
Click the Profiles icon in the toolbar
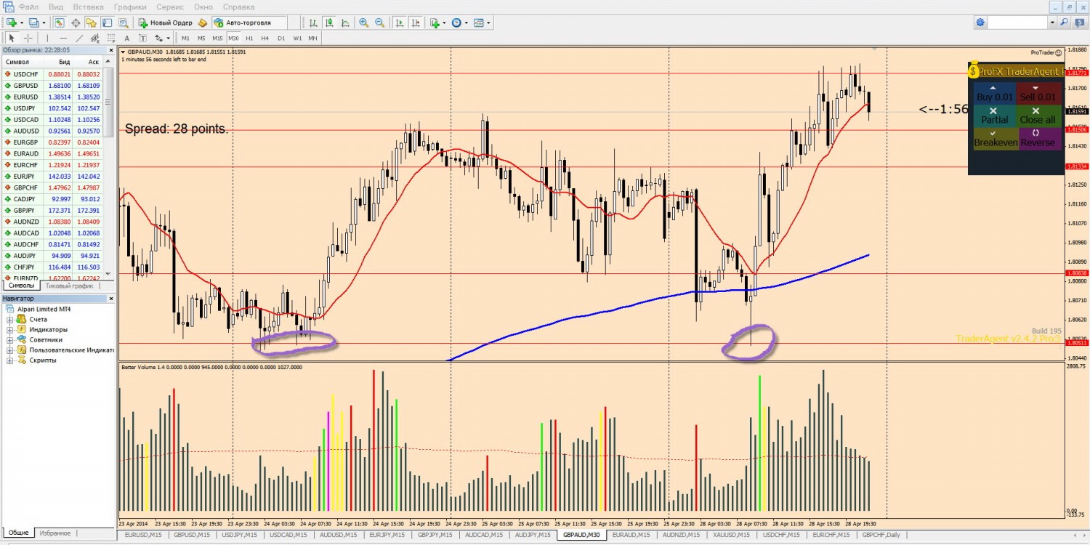tap(33, 23)
